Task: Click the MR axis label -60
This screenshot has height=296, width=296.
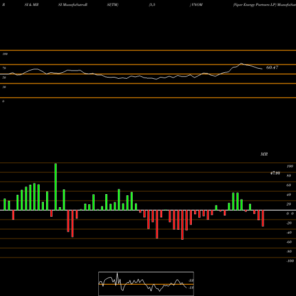Action: click(289, 242)
